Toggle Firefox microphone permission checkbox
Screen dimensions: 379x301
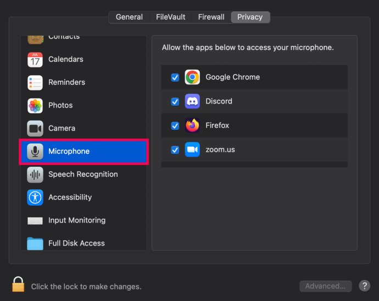pos(175,126)
